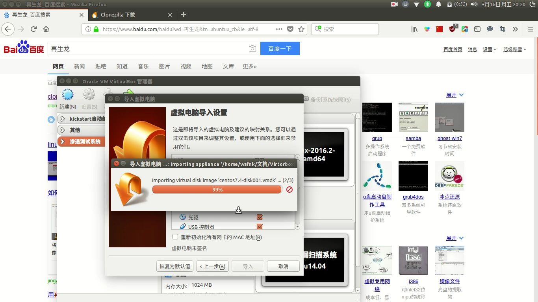The height and width of the screenshot is (302, 538).
Task: Toggle Firefox sidebar icon
Action: [477, 29]
